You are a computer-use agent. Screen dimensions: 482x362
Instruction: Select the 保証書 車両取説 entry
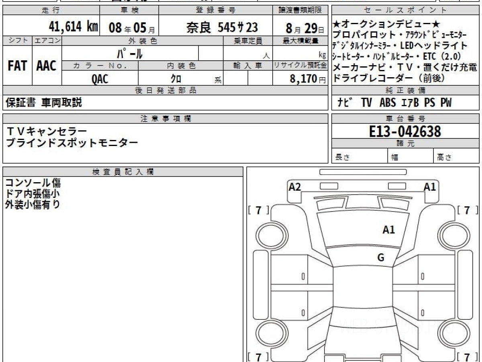pos(44,103)
